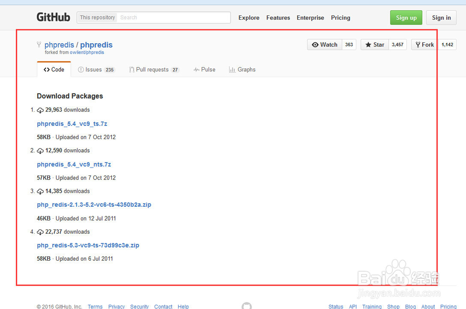Click the text 12,590 downloads

pyautogui.click(x=68, y=150)
